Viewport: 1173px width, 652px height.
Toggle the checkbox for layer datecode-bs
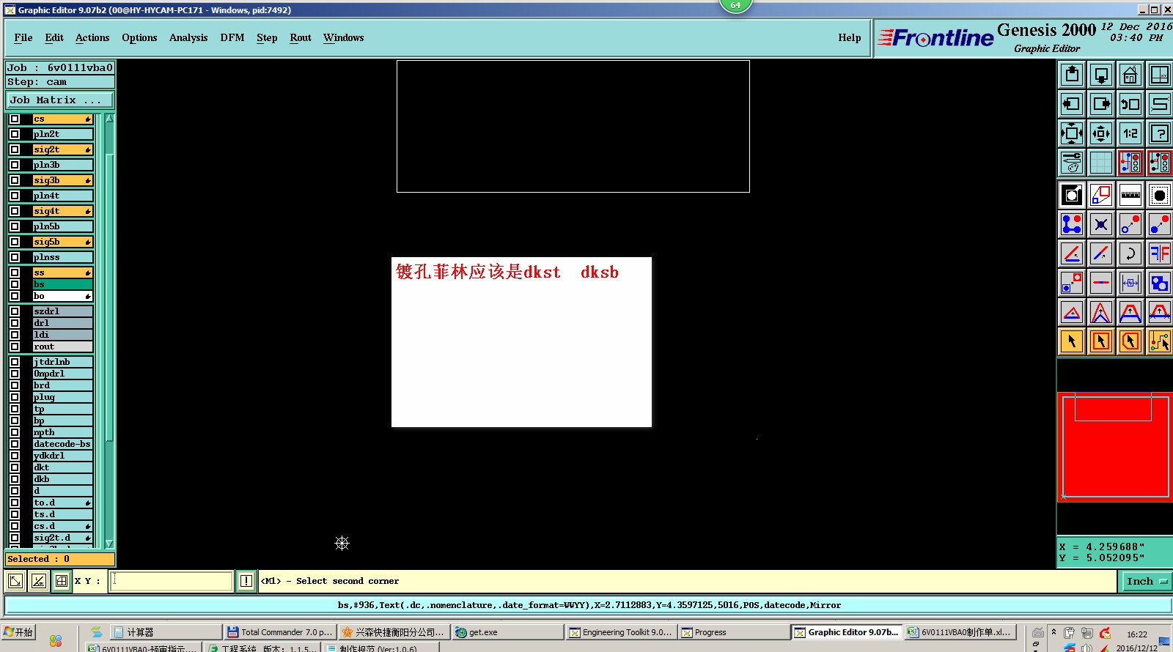[15, 444]
